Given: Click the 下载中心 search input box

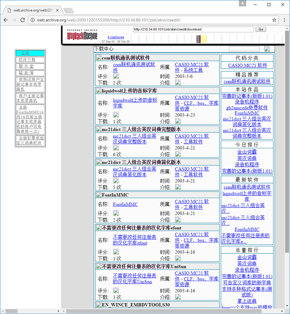Looking at the screenshot, I should click(244, 49).
